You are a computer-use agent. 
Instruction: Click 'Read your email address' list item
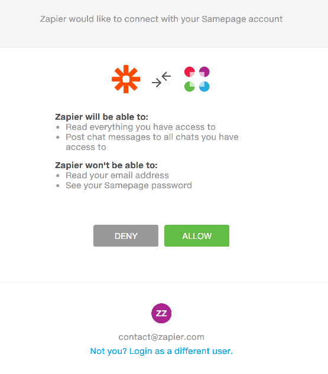point(117,175)
